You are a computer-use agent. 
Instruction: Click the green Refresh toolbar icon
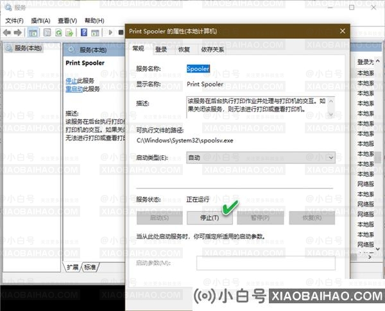[x=58, y=33]
